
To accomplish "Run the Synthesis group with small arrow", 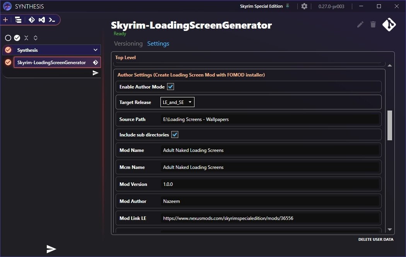I will click(96, 73).
